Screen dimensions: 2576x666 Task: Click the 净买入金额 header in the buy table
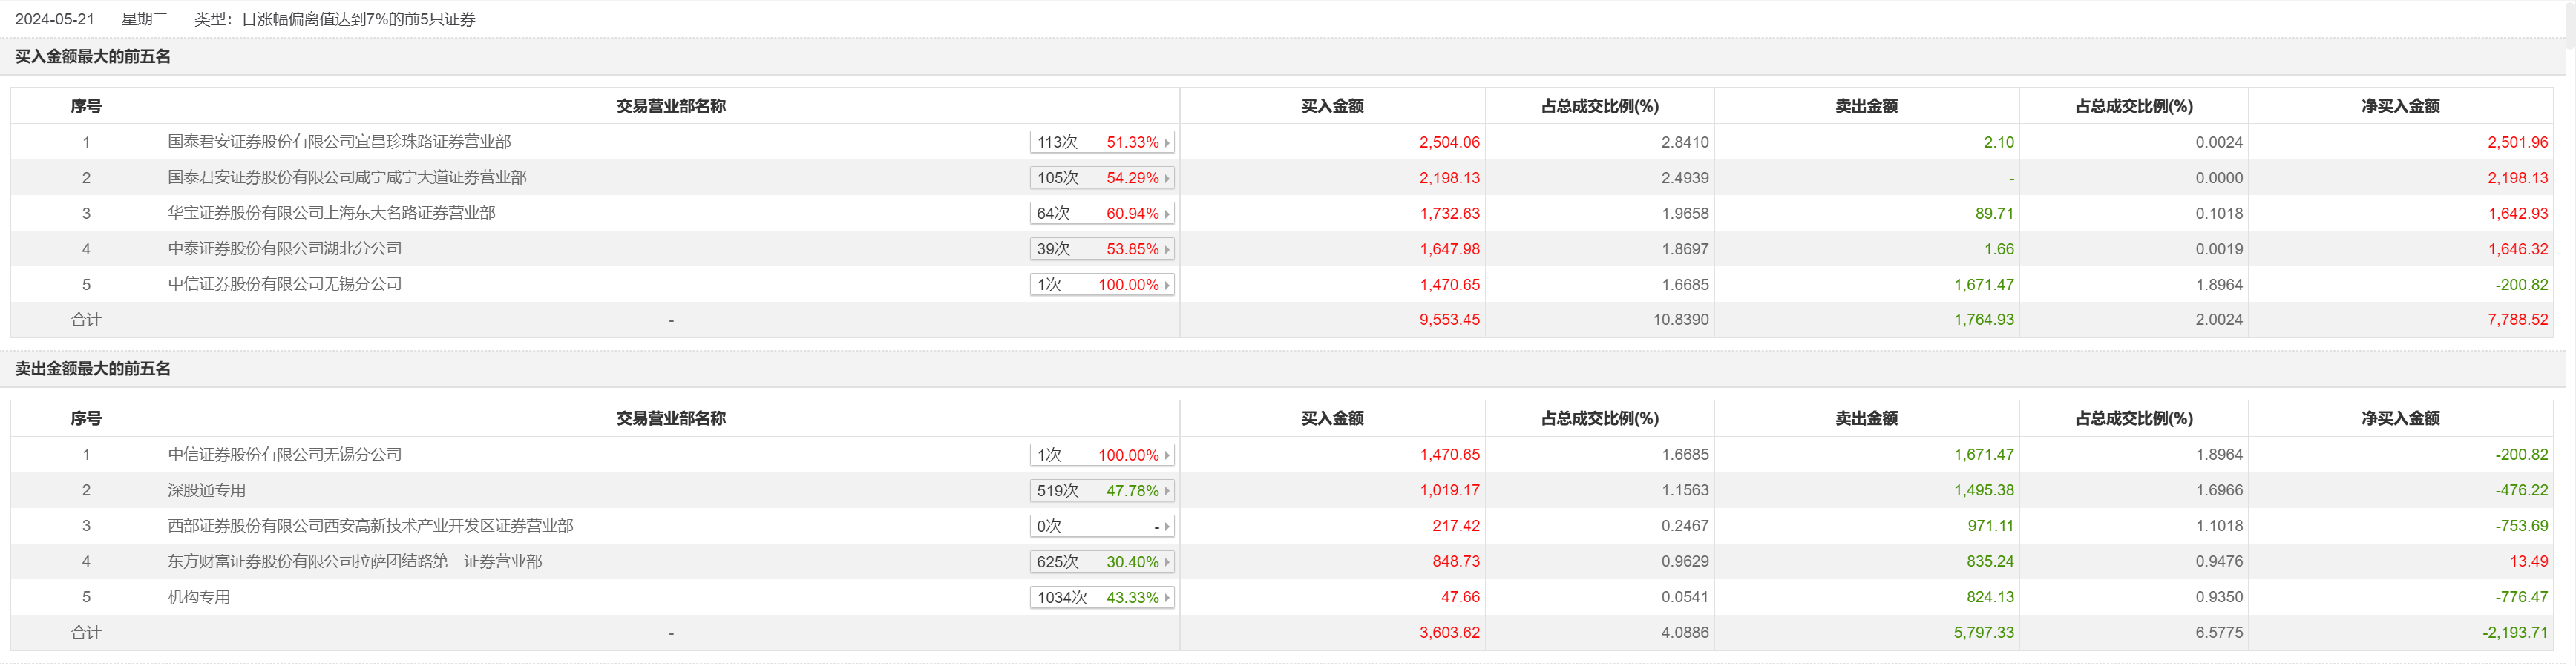(2400, 106)
